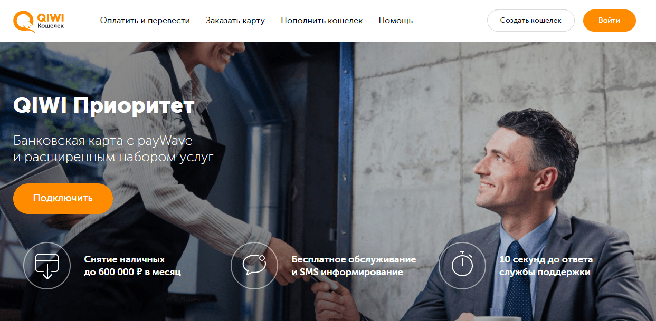Image resolution: width=656 pixels, height=321 pixels.
Task: Open the Помощь page
Action: [396, 21]
